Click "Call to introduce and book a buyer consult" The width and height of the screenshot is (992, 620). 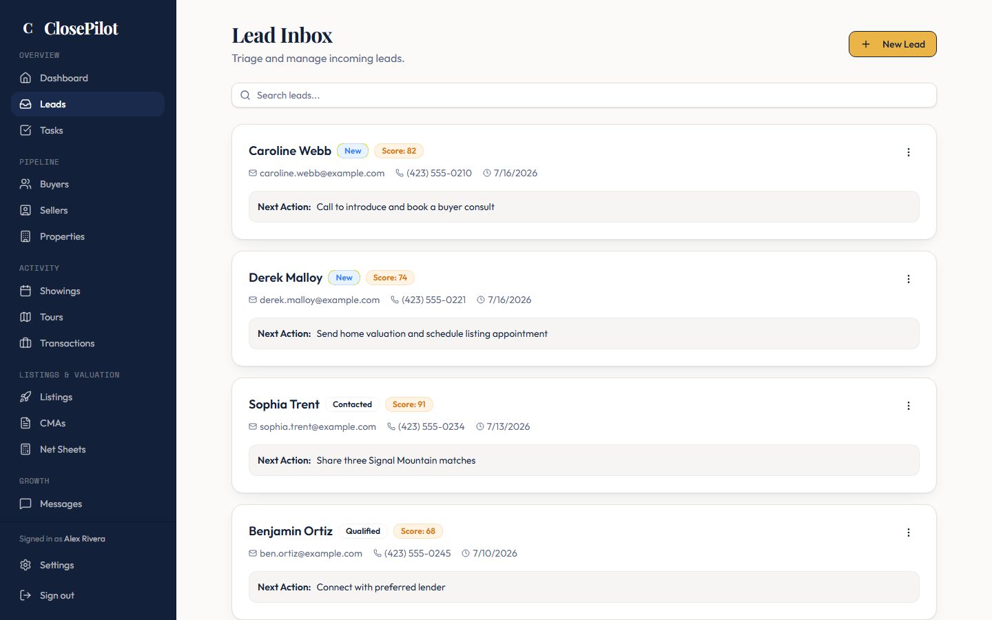point(406,207)
